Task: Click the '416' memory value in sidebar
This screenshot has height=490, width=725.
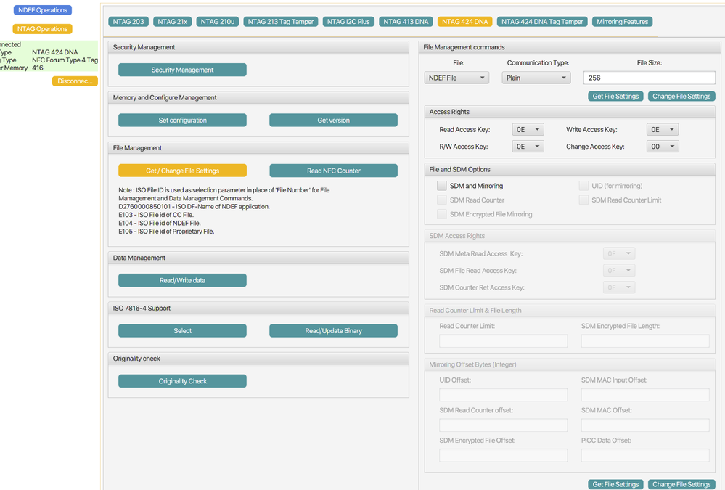Action: click(38, 68)
